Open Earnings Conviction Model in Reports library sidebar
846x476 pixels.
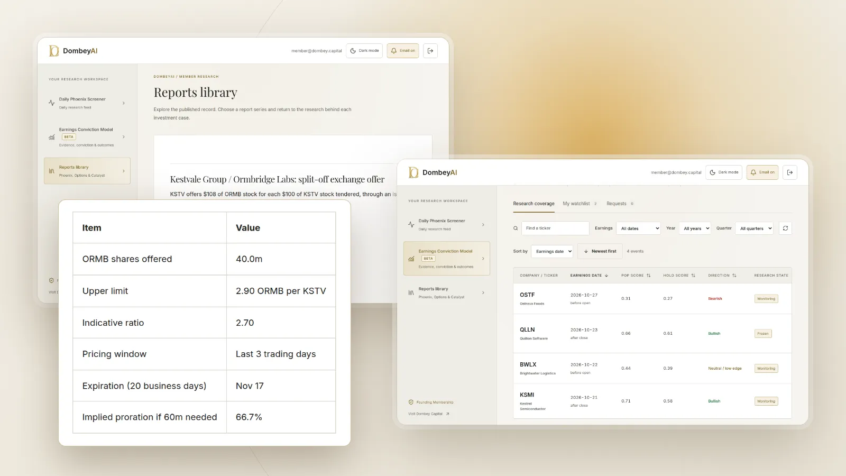[x=87, y=137]
